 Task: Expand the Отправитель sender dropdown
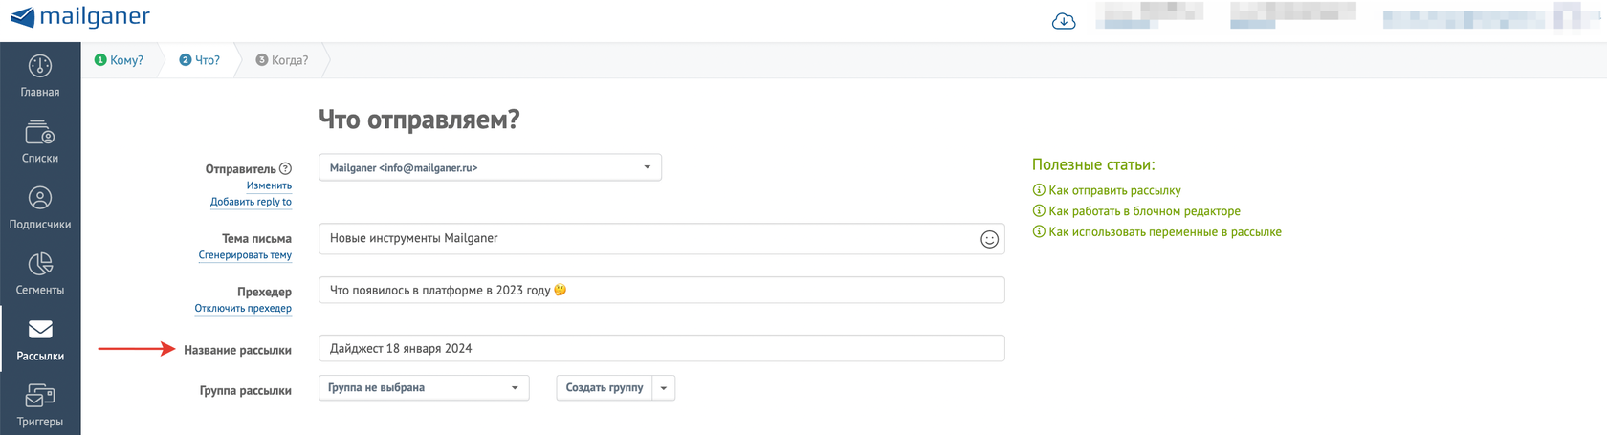click(490, 167)
